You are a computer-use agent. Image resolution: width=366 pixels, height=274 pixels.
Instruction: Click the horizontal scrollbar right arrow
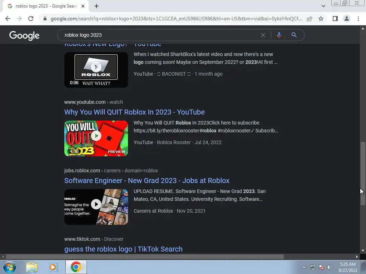pos(357,257)
